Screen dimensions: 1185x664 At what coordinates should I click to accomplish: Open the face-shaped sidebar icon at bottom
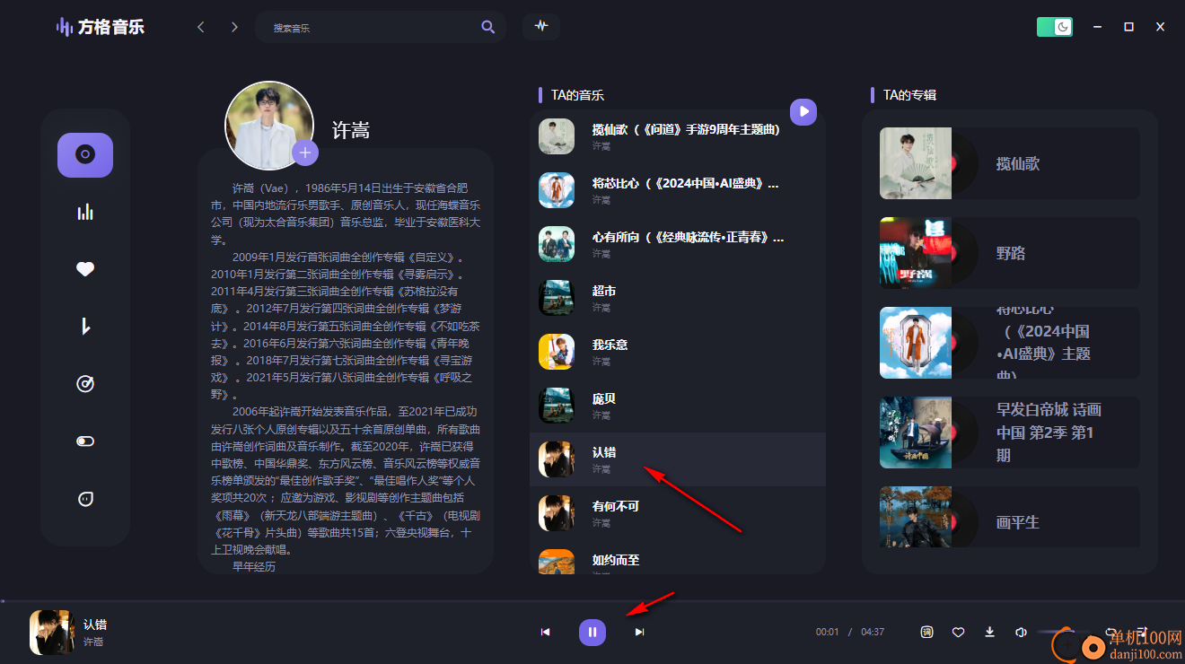click(85, 499)
